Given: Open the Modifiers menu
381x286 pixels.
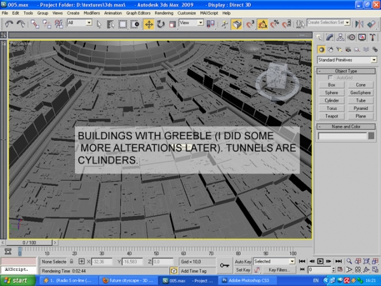Looking at the screenshot, I should click(x=91, y=13).
